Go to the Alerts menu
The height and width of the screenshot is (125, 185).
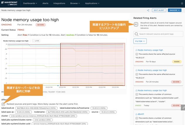click(x=46, y=3)
